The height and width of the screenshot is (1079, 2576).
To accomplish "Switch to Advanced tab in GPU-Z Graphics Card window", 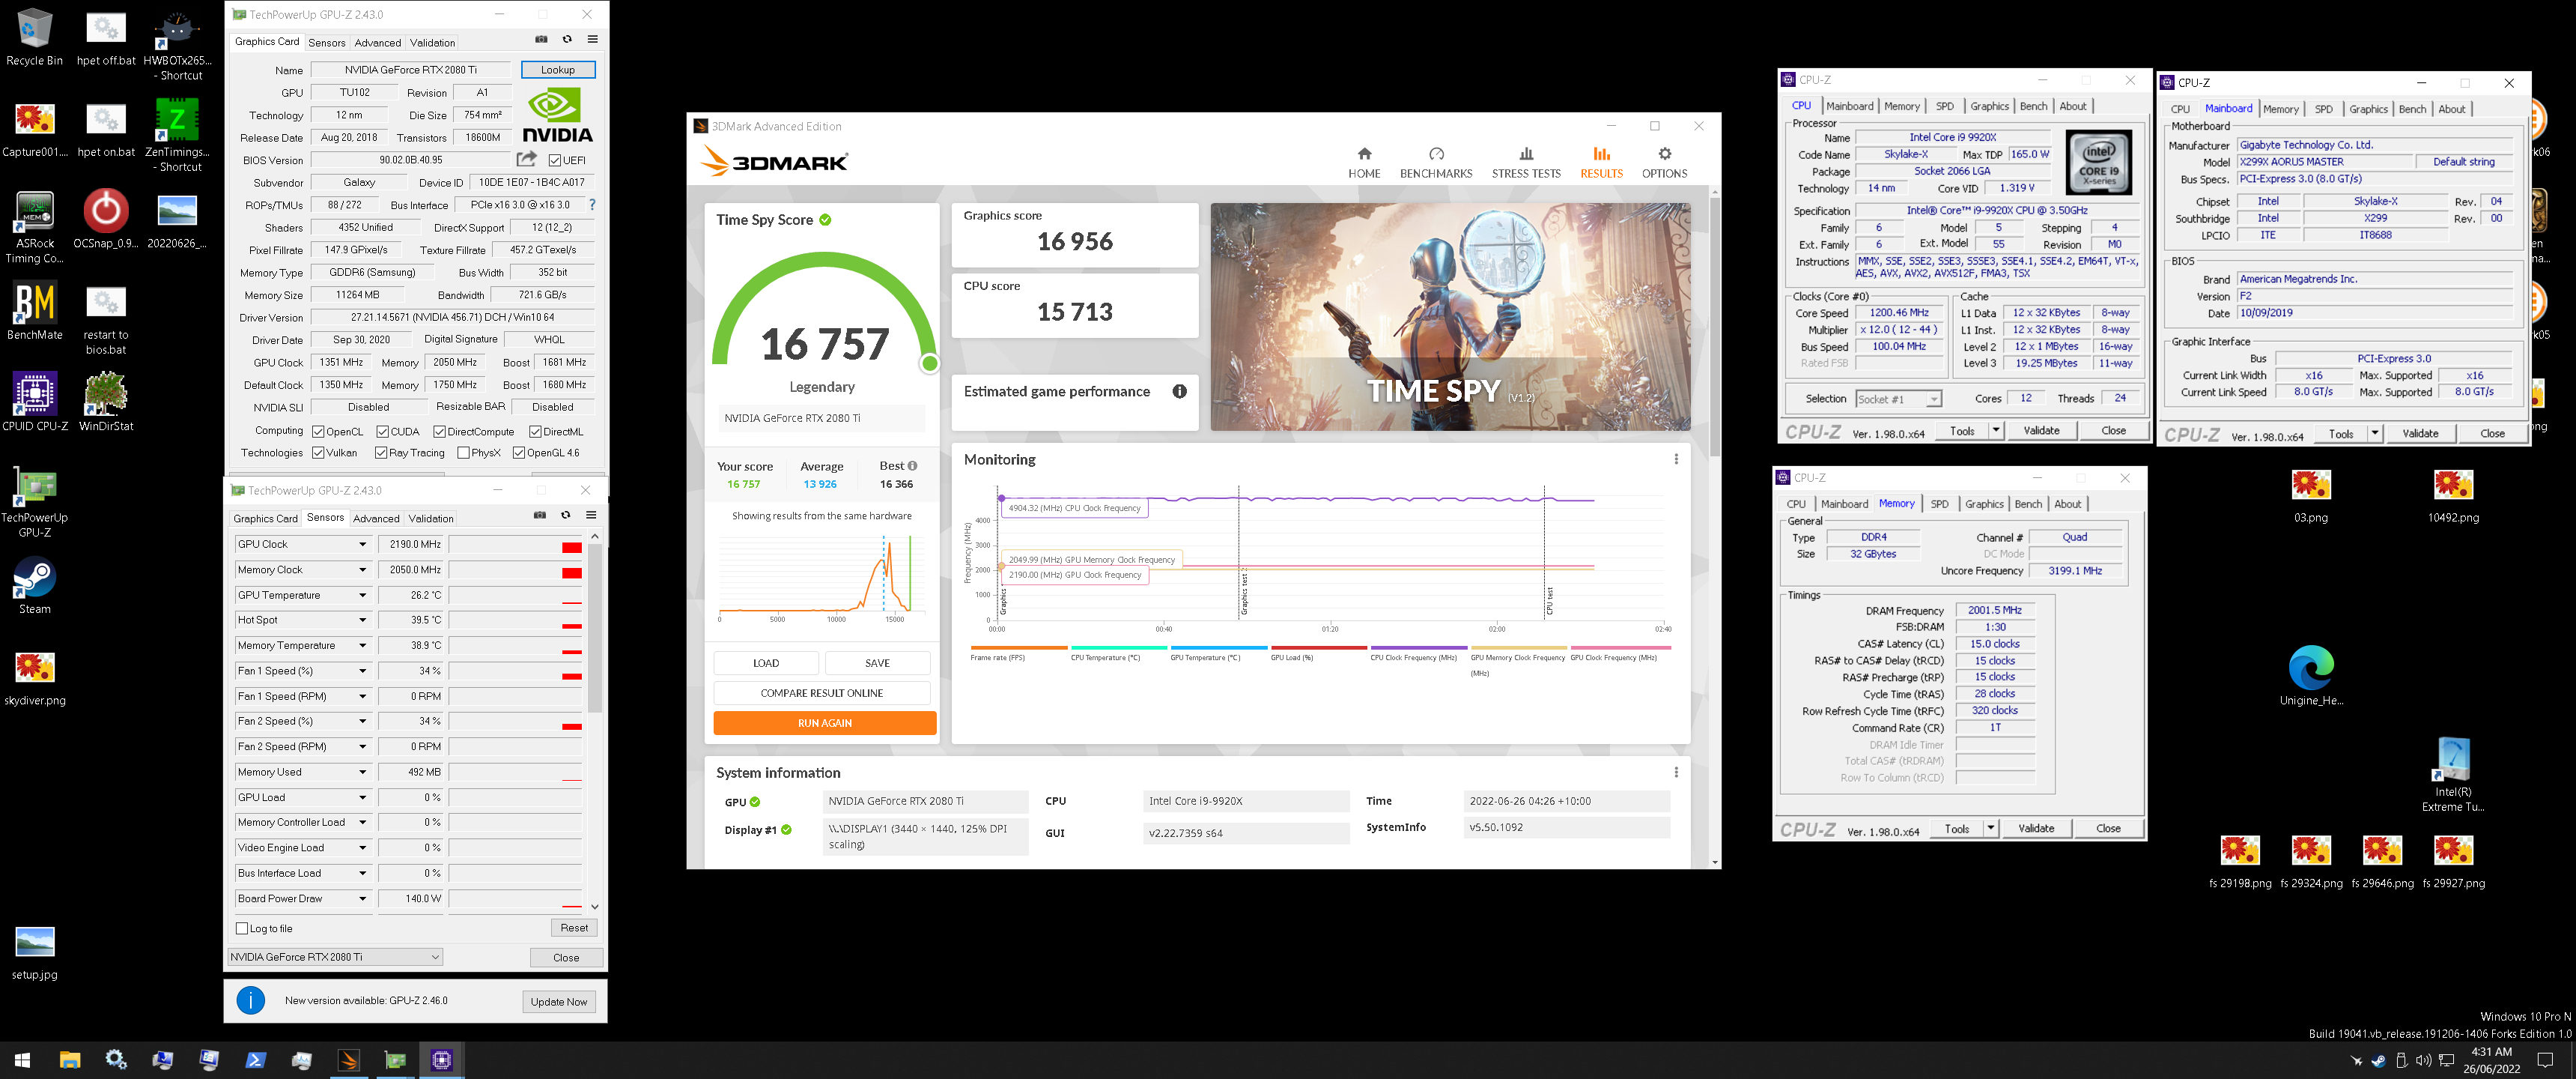I will 377,42.
